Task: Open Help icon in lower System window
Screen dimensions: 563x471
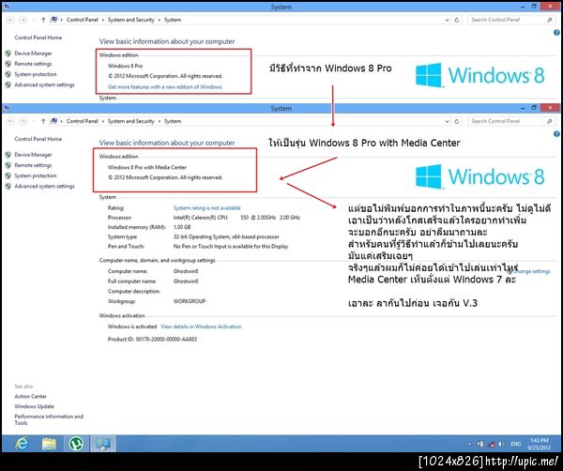Action: [x=556, y=134]
